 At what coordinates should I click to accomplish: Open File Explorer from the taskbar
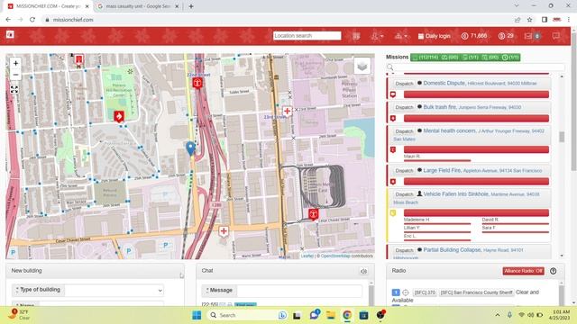pos(331,315)
